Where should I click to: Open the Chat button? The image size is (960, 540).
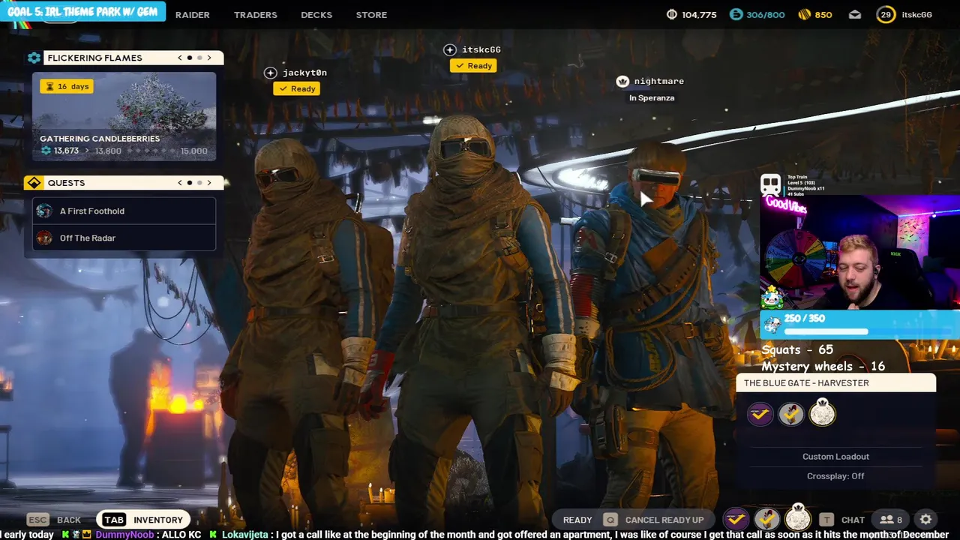842,519
